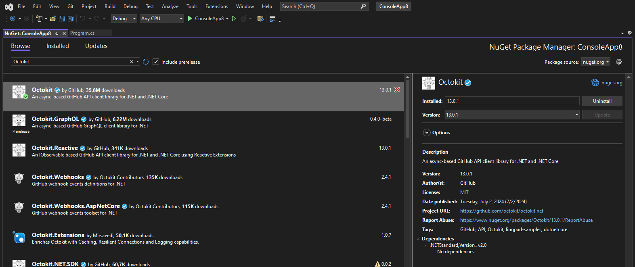The width and height of the screenshot is (635, 267).
Task: Open the Any CPU platform dropdown
Action: pos(162,19)
